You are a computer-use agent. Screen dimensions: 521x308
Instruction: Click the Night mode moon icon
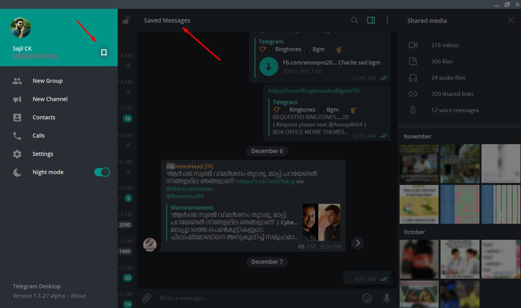[17, 172]
